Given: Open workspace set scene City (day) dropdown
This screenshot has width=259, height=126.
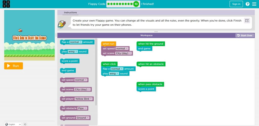Looking at the screenshot, I should tap(123, 53).
